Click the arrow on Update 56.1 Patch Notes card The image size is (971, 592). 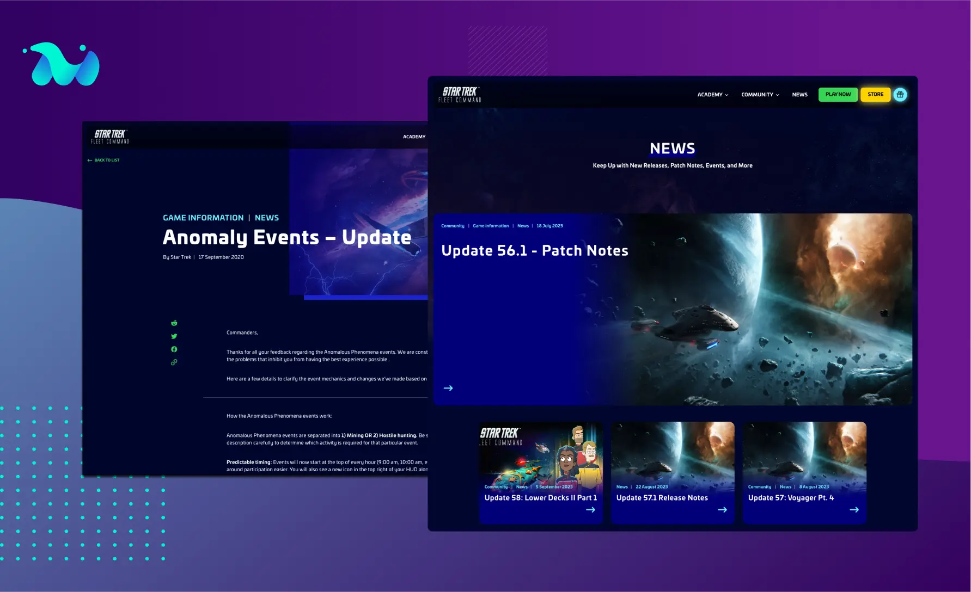[x=448, y=388]
